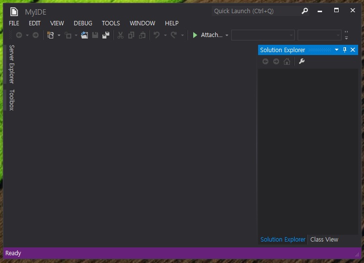Click the Home icon in Solution Explorer

click(x=287, y=61)
